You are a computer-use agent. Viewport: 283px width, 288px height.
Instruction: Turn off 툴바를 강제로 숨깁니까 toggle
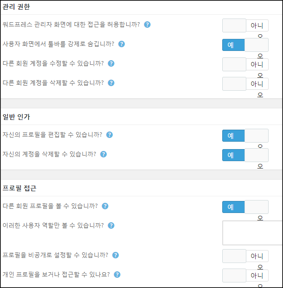click(245, 45)
